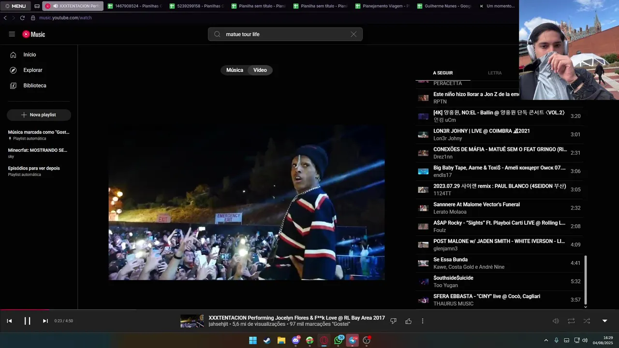
Task: Open Discord from taskbar
Action: click(295, 340)
